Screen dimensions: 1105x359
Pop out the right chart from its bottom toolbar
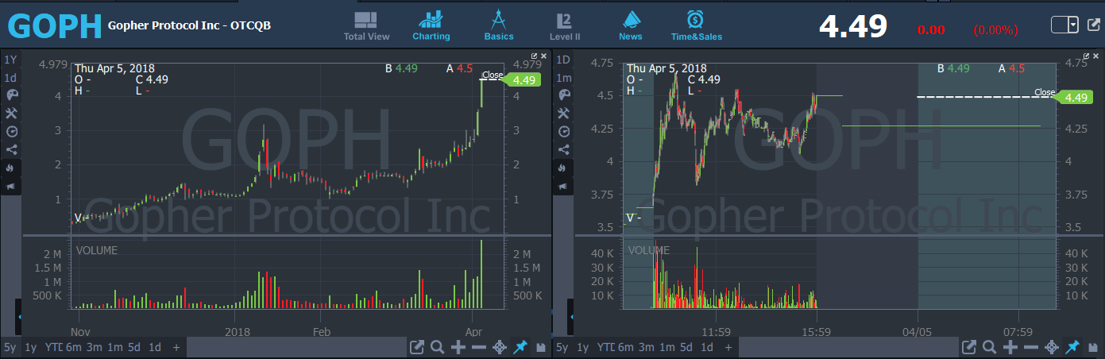coord(968,347)
